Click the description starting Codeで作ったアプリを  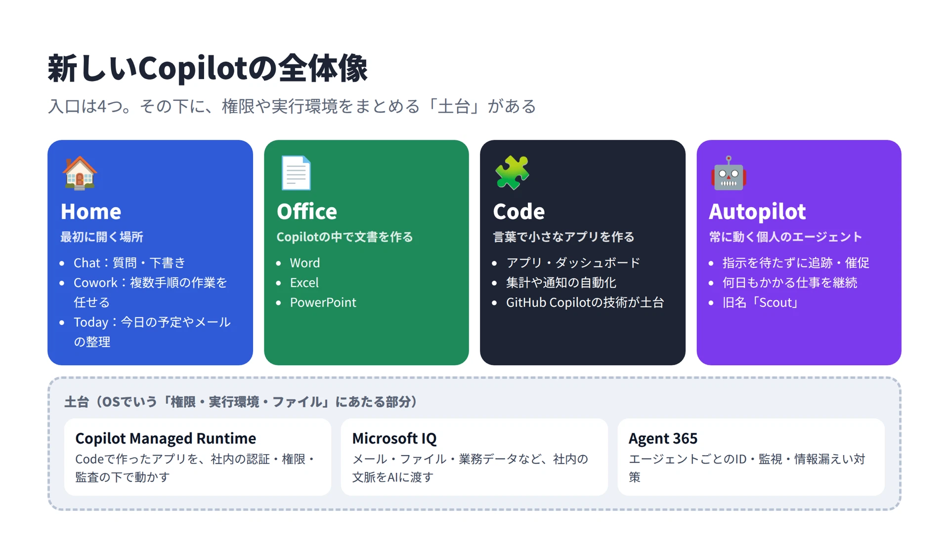tap(196, 468)
